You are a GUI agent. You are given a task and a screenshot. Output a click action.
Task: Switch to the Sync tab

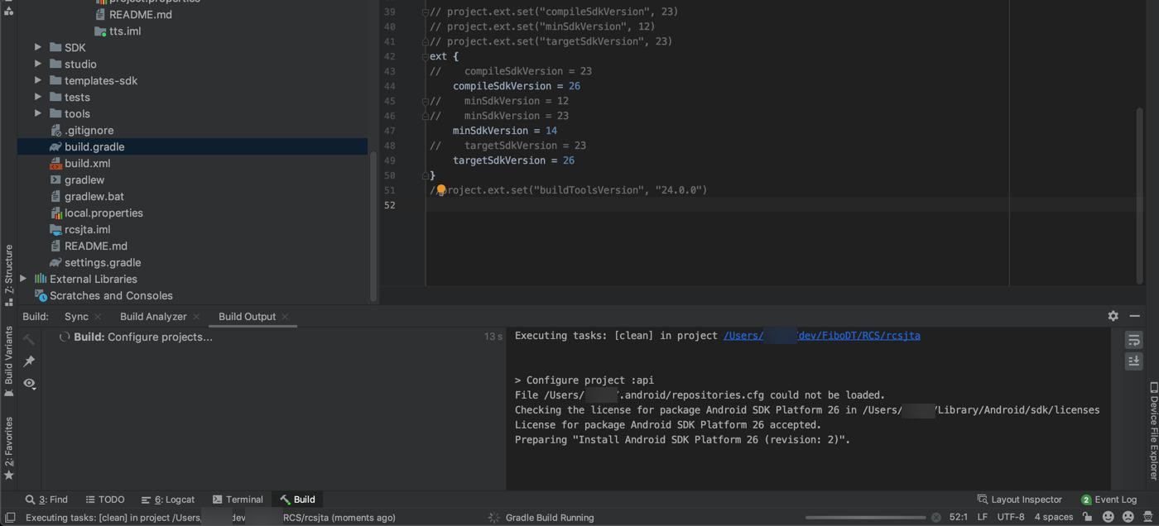(76, 317)
